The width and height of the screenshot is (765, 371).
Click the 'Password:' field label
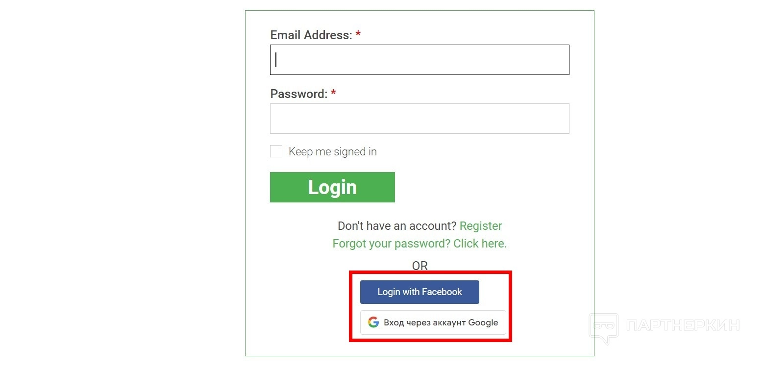298,94
